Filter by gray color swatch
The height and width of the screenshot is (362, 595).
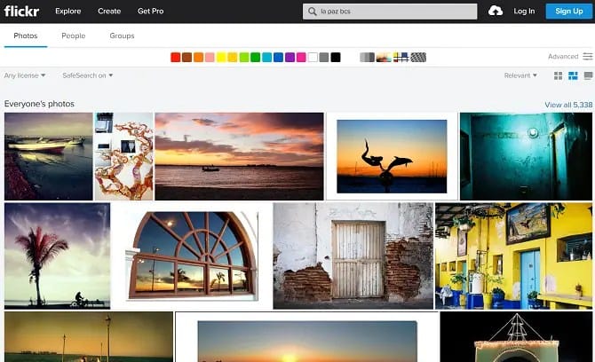(x=323, y=58)
